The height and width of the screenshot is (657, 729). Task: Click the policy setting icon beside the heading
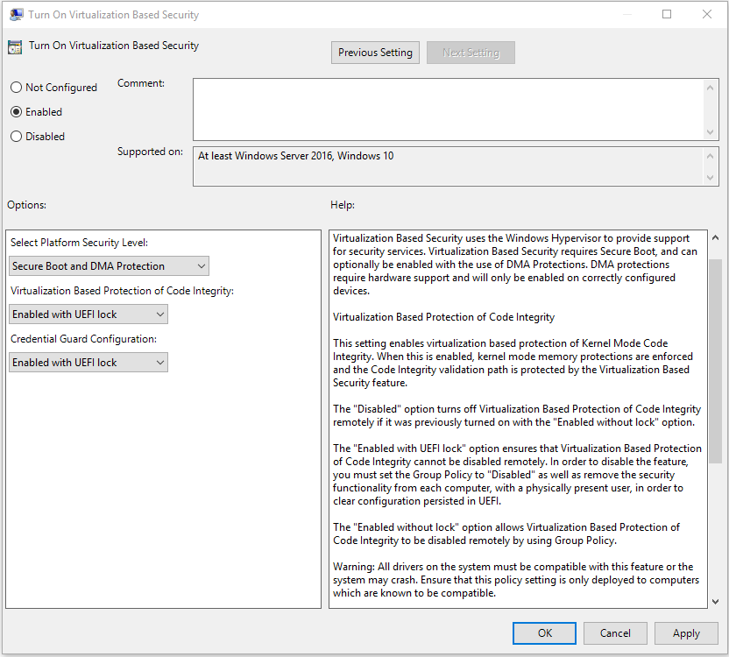(15, 46)
